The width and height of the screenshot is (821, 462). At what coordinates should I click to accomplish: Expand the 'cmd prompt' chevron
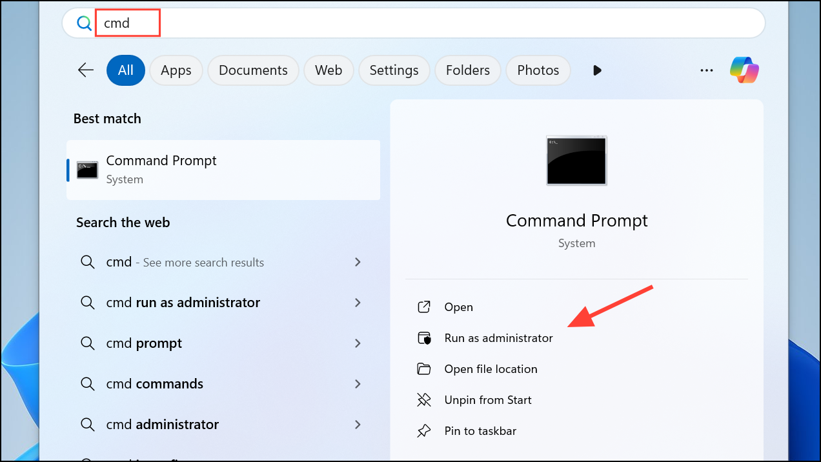(x=358, y=343)
